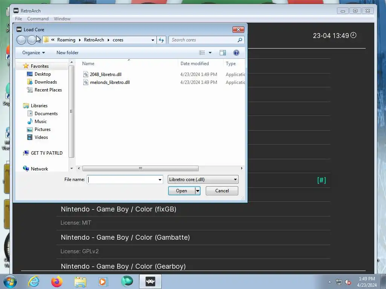Select Network in the navigation pane
Viewport: 386px width, 289px height.
click(x=39, y=169)
